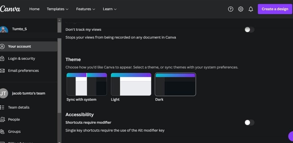
Task: Click the Canva logo
Action: tap(10, 9)
